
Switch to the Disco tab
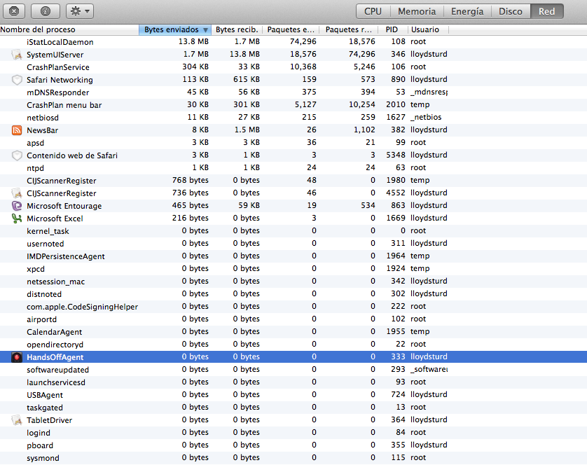coord(510,11)
